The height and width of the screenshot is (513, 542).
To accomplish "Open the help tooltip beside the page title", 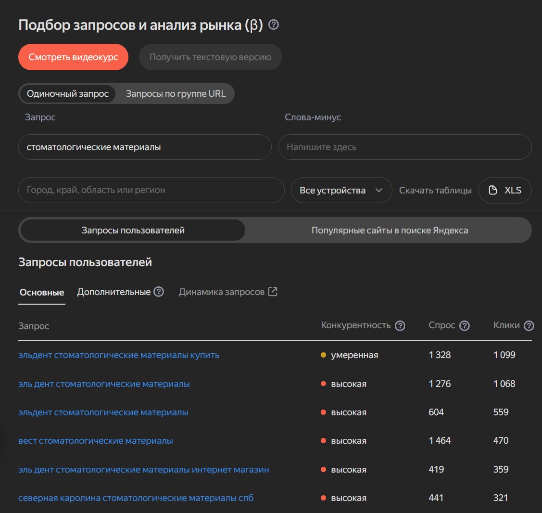I will [273, 25].
